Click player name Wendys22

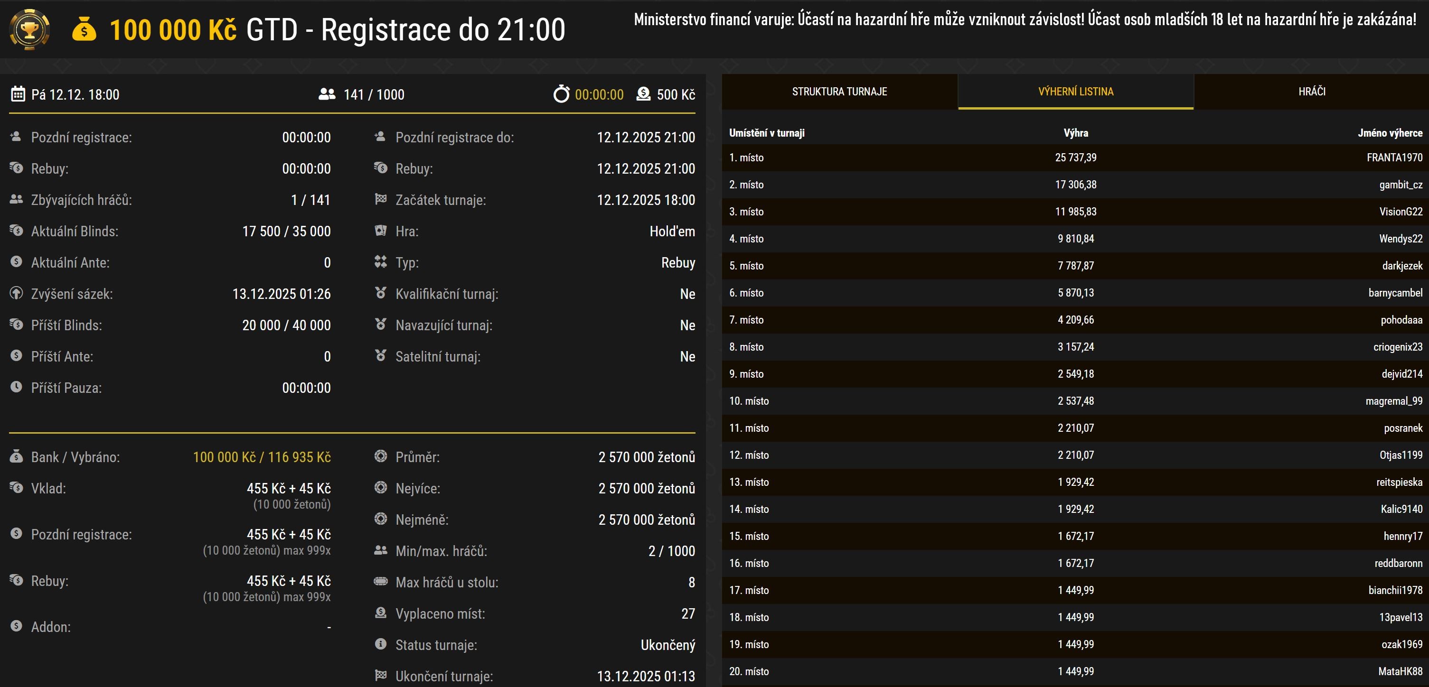(x=1401, y=239)
